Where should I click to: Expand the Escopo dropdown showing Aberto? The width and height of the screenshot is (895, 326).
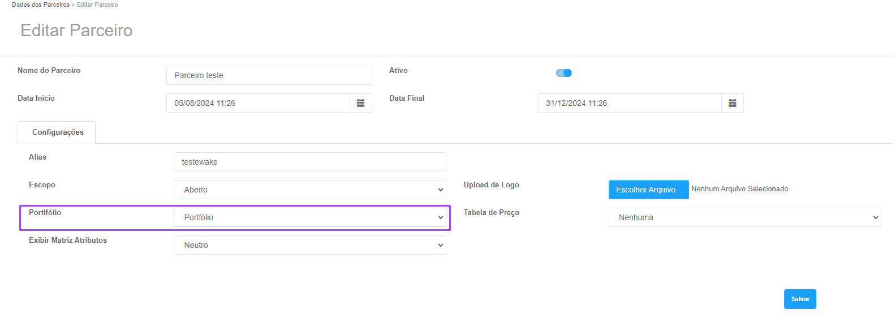309,190
